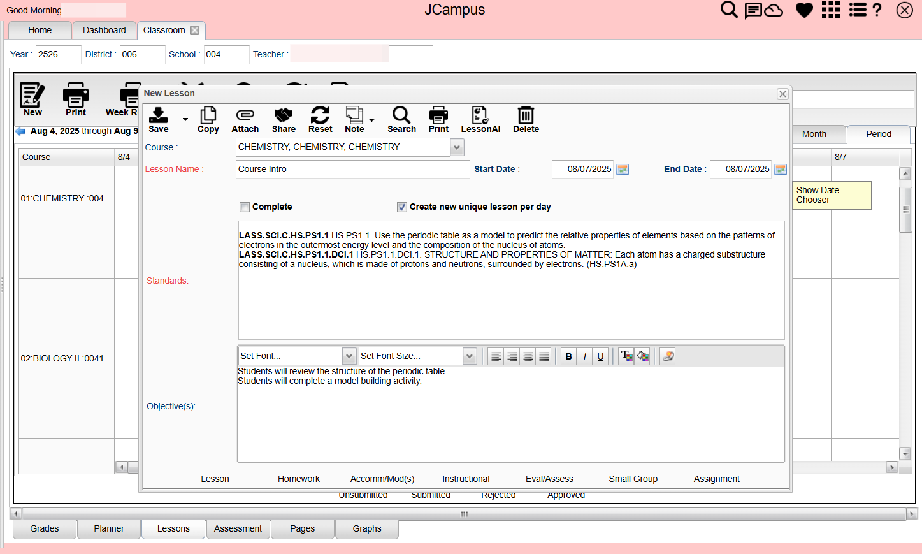The image size is (922, 554).
Task: Go to previous week arrow
Action: pyautogui.click(x=20, y=131)
